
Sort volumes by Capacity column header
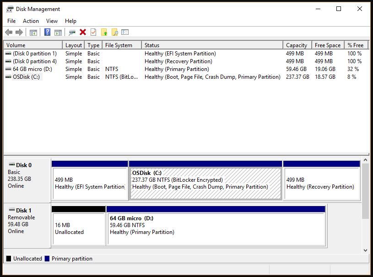coord(297,45)
